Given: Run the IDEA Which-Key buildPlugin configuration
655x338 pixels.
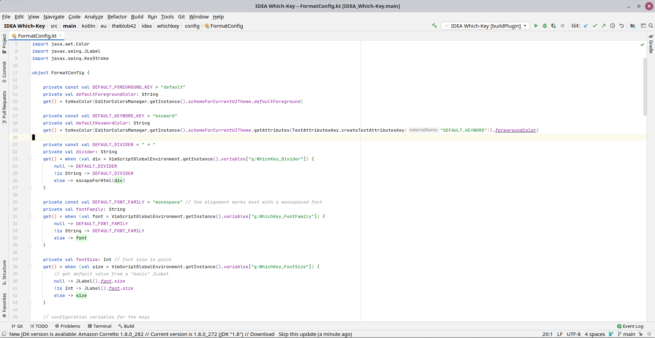Looking at the screenshot, I should [536, 26].
